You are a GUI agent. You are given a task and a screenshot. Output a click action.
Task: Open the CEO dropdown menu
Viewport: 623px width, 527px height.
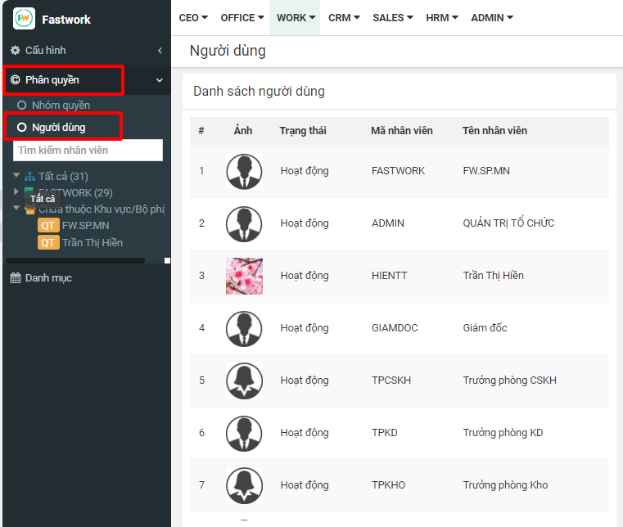(193, 18)
